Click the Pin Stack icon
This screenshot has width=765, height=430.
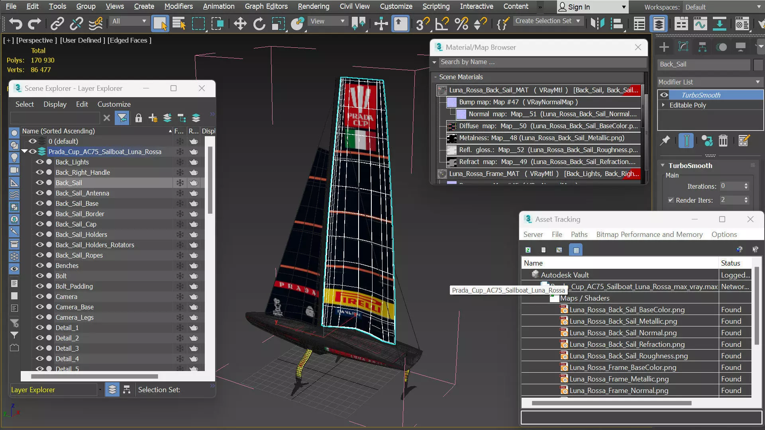pos(665,141)
